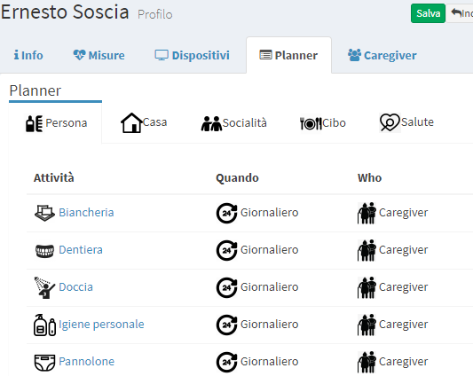473x376 pixels.
Task: Go to the Misure tab
Action: (99, 56)
